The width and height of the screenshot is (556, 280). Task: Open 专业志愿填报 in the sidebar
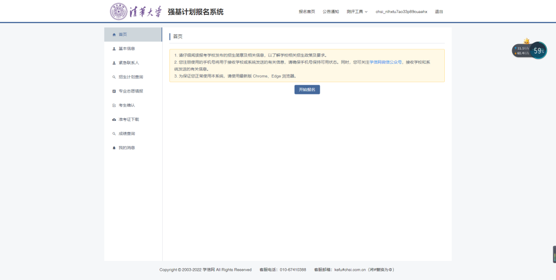click(x=133, y=91)
